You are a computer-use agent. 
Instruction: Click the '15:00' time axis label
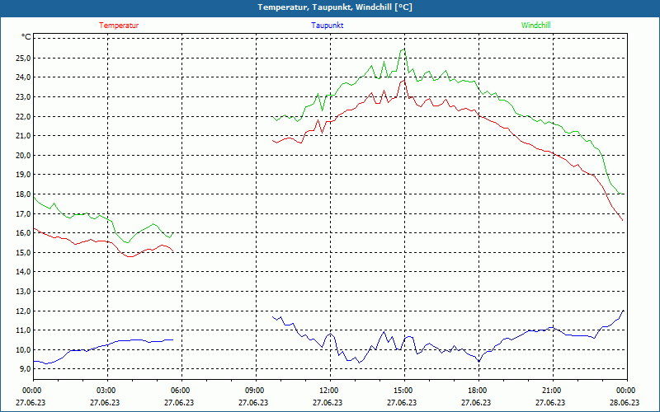tap(403, 391)
